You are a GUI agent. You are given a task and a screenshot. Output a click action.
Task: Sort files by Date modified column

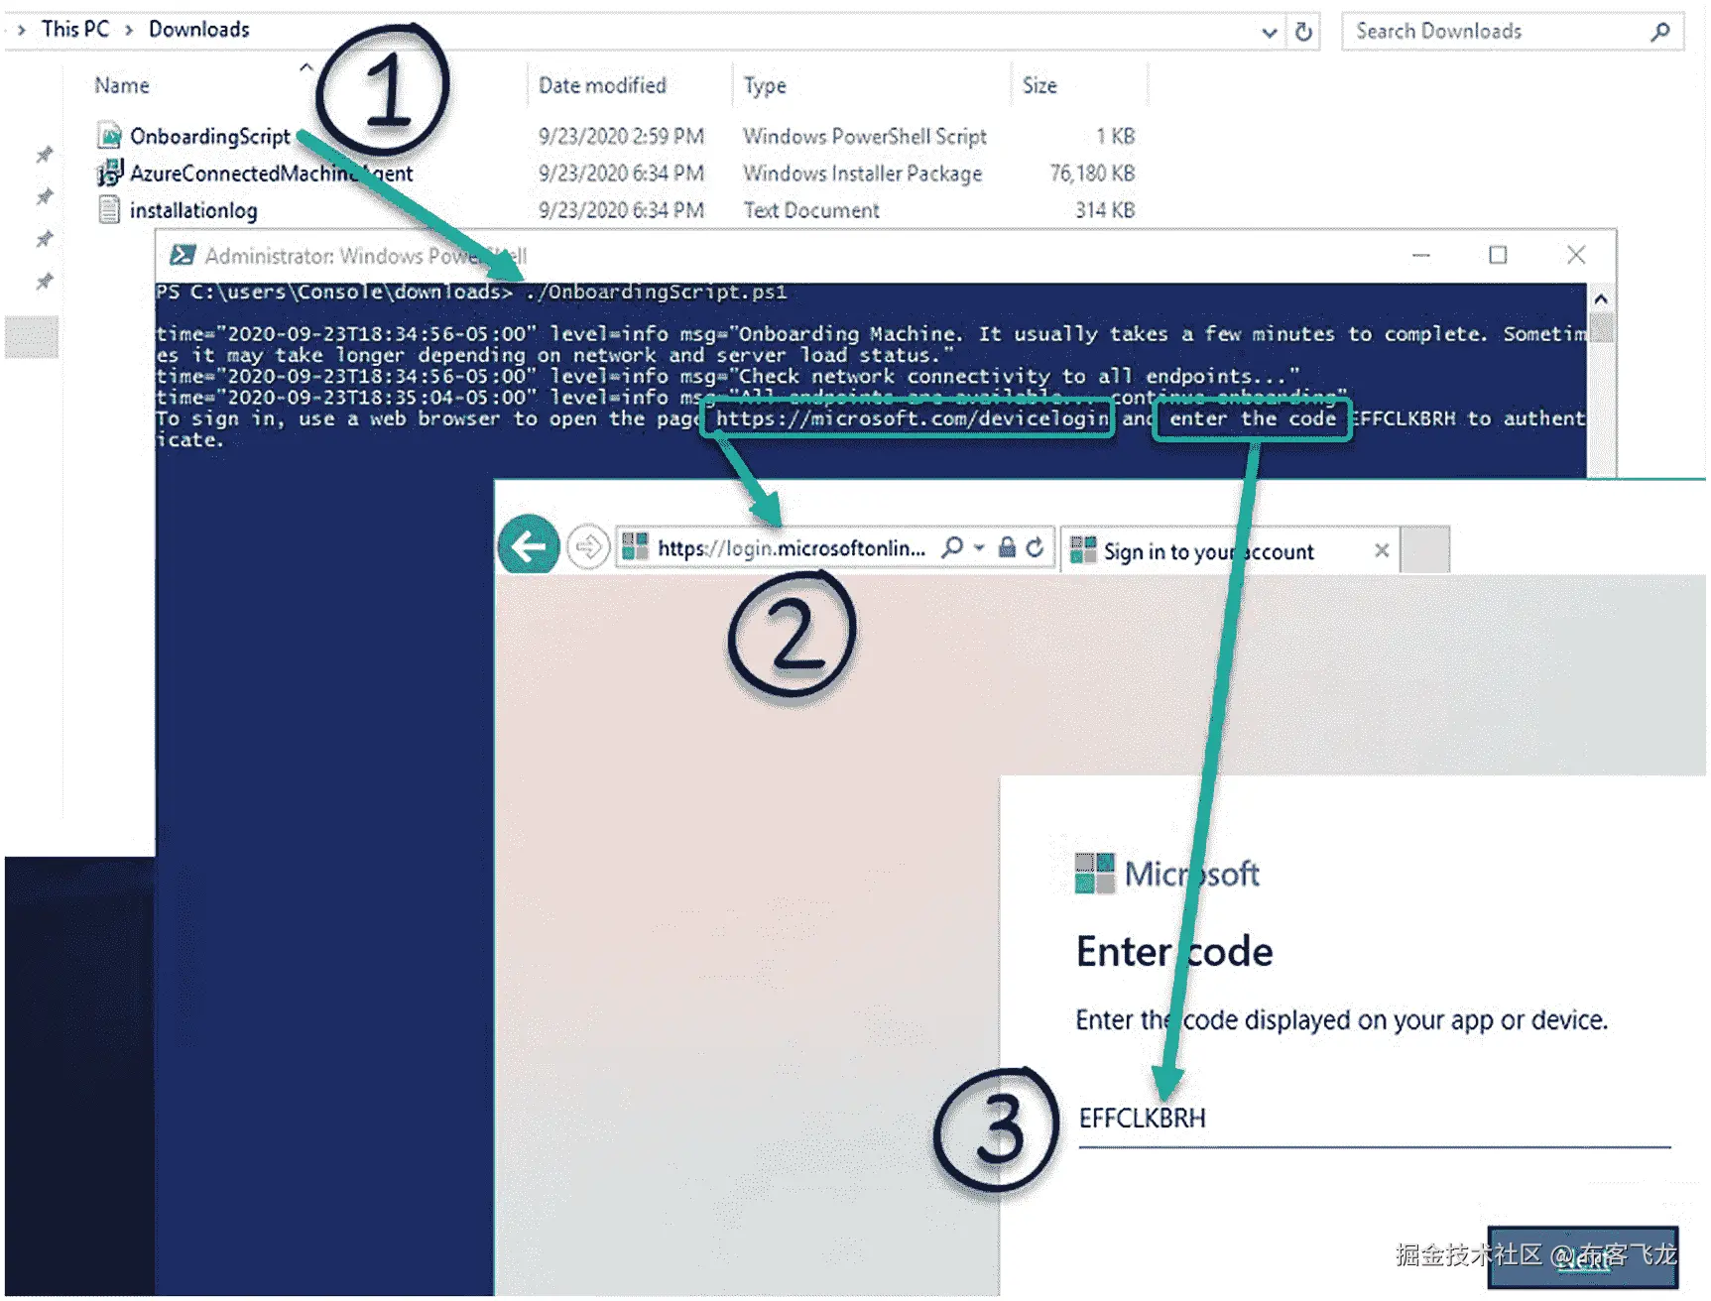[602, 85]
